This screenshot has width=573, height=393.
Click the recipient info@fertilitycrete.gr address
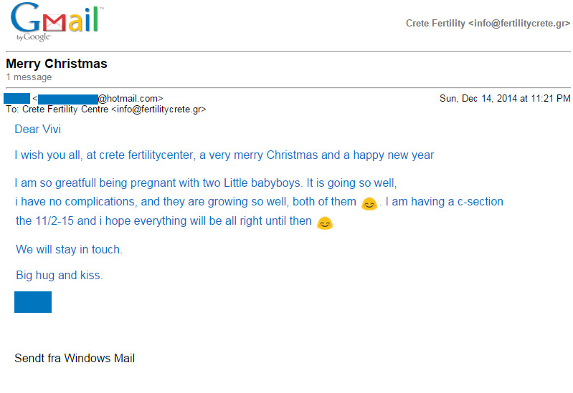tap(158, 110)
